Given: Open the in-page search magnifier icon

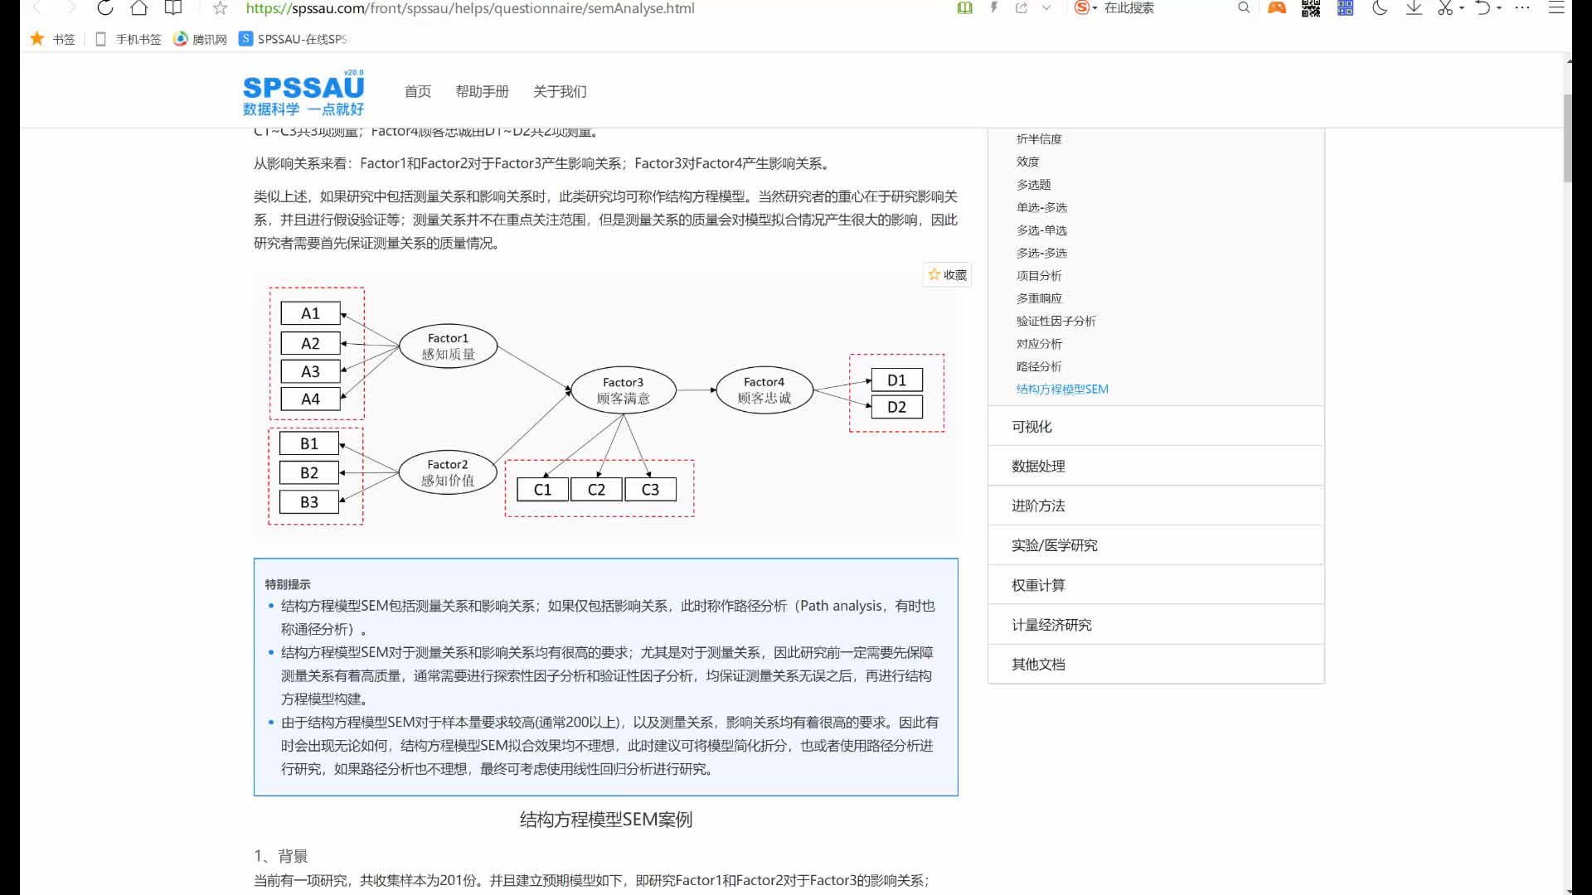Looking at the screenshot, I should coord(1244,8).
